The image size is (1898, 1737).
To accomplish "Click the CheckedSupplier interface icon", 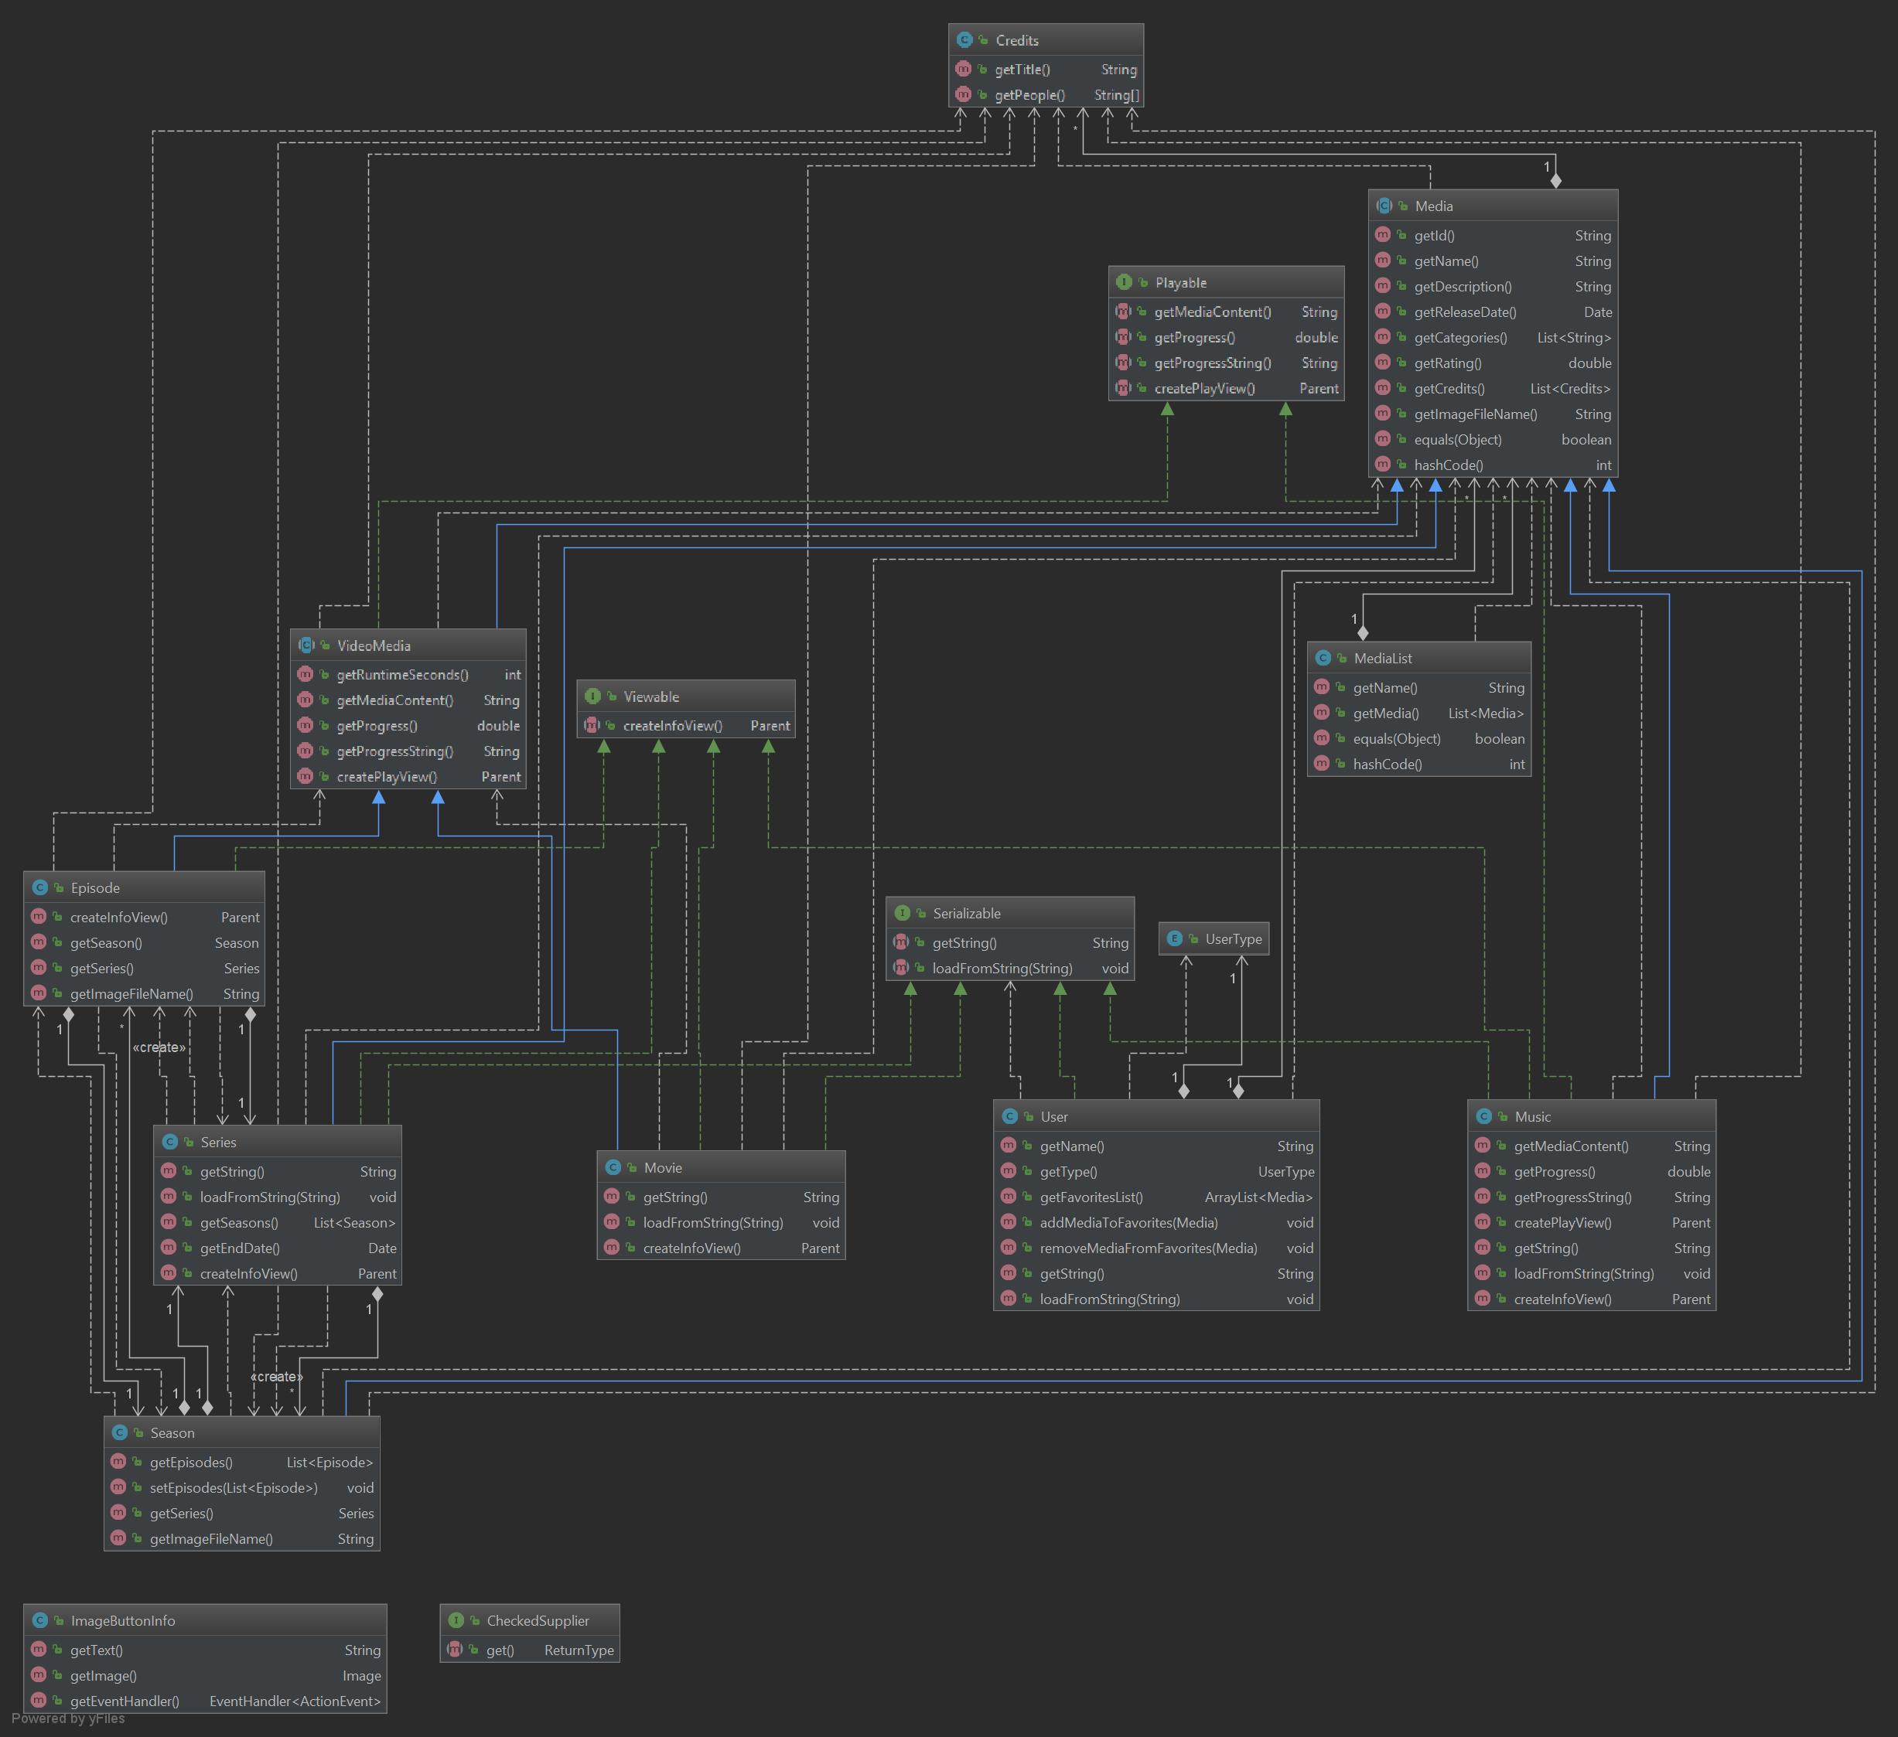I will click(x=456, y=1619).
